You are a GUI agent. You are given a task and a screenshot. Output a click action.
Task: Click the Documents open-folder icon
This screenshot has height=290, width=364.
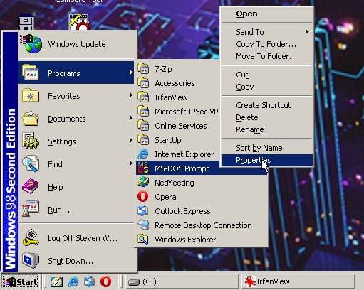pyautogui.click(x=31, y=118)
